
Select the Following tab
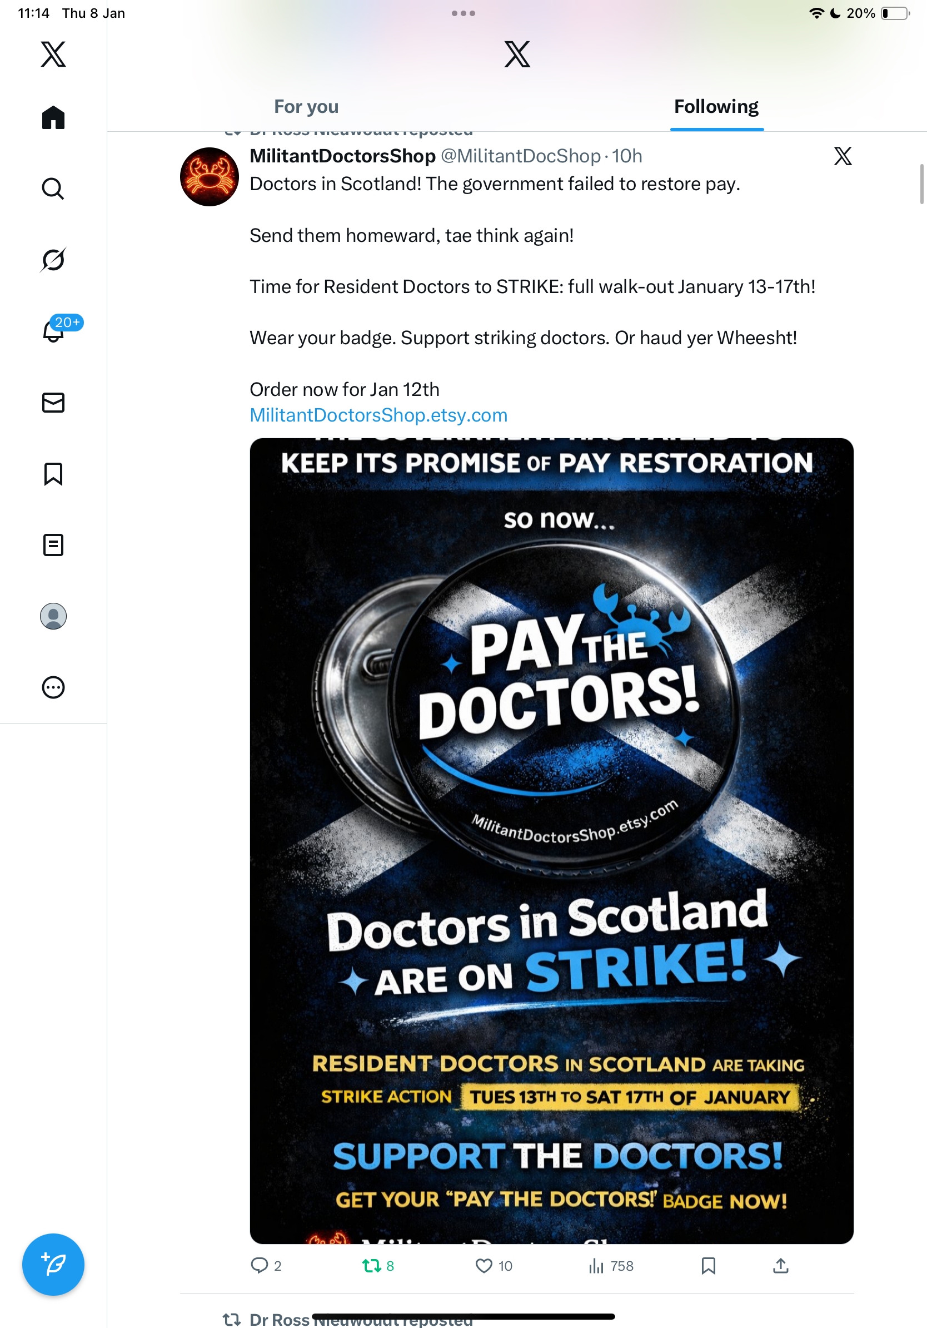point(716,106)
